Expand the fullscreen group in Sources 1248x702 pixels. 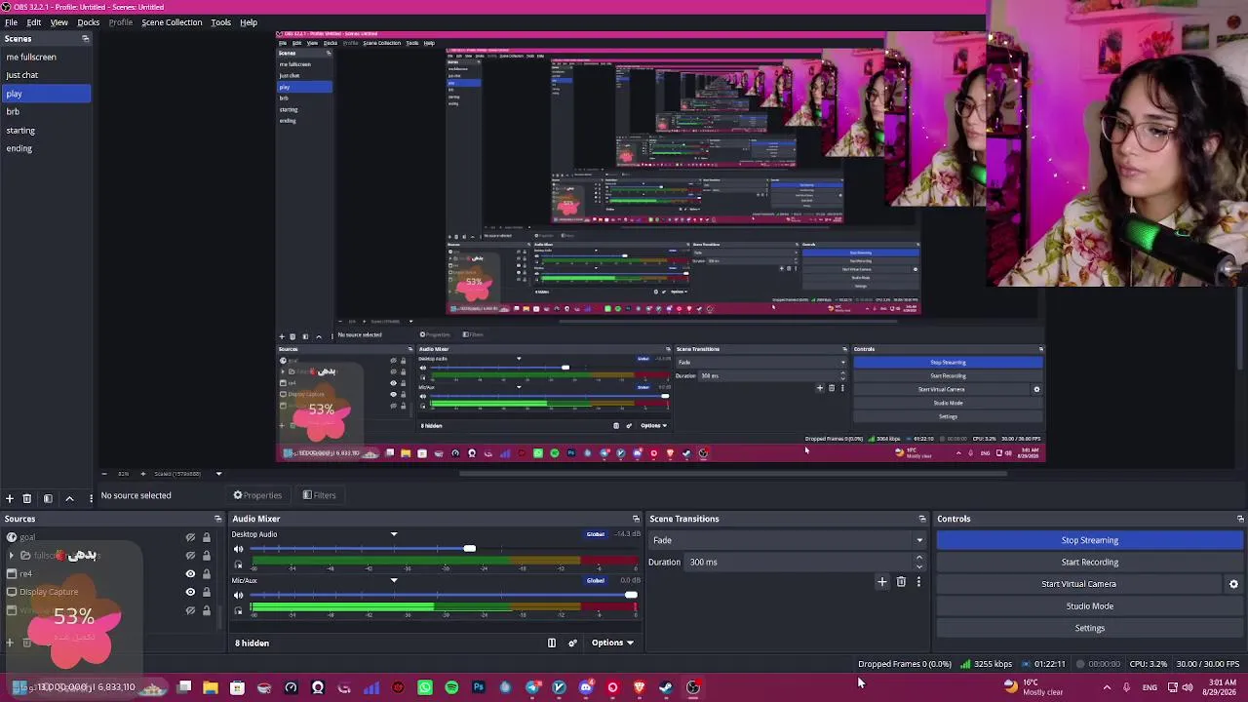(12, 556)
